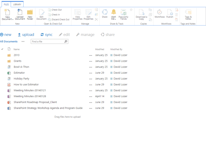Click the manage link in command bar
Screen dimensions: 206x145
85,35
